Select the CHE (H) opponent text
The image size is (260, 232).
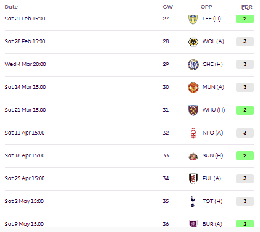pyautogui.click(x=212, y=64)
